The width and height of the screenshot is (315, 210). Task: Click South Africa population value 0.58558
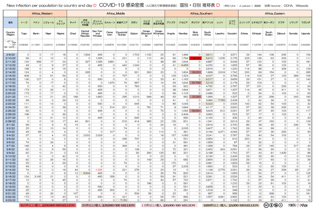coord(207,45)
